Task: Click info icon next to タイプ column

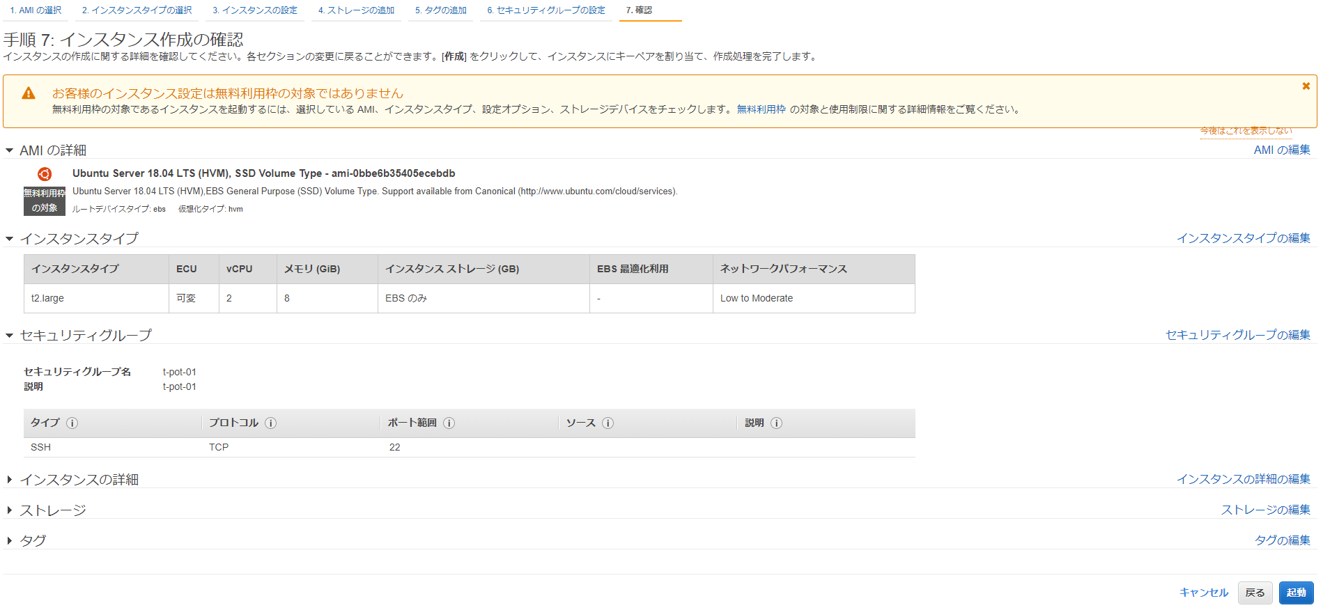Action: tap(72, 423)
